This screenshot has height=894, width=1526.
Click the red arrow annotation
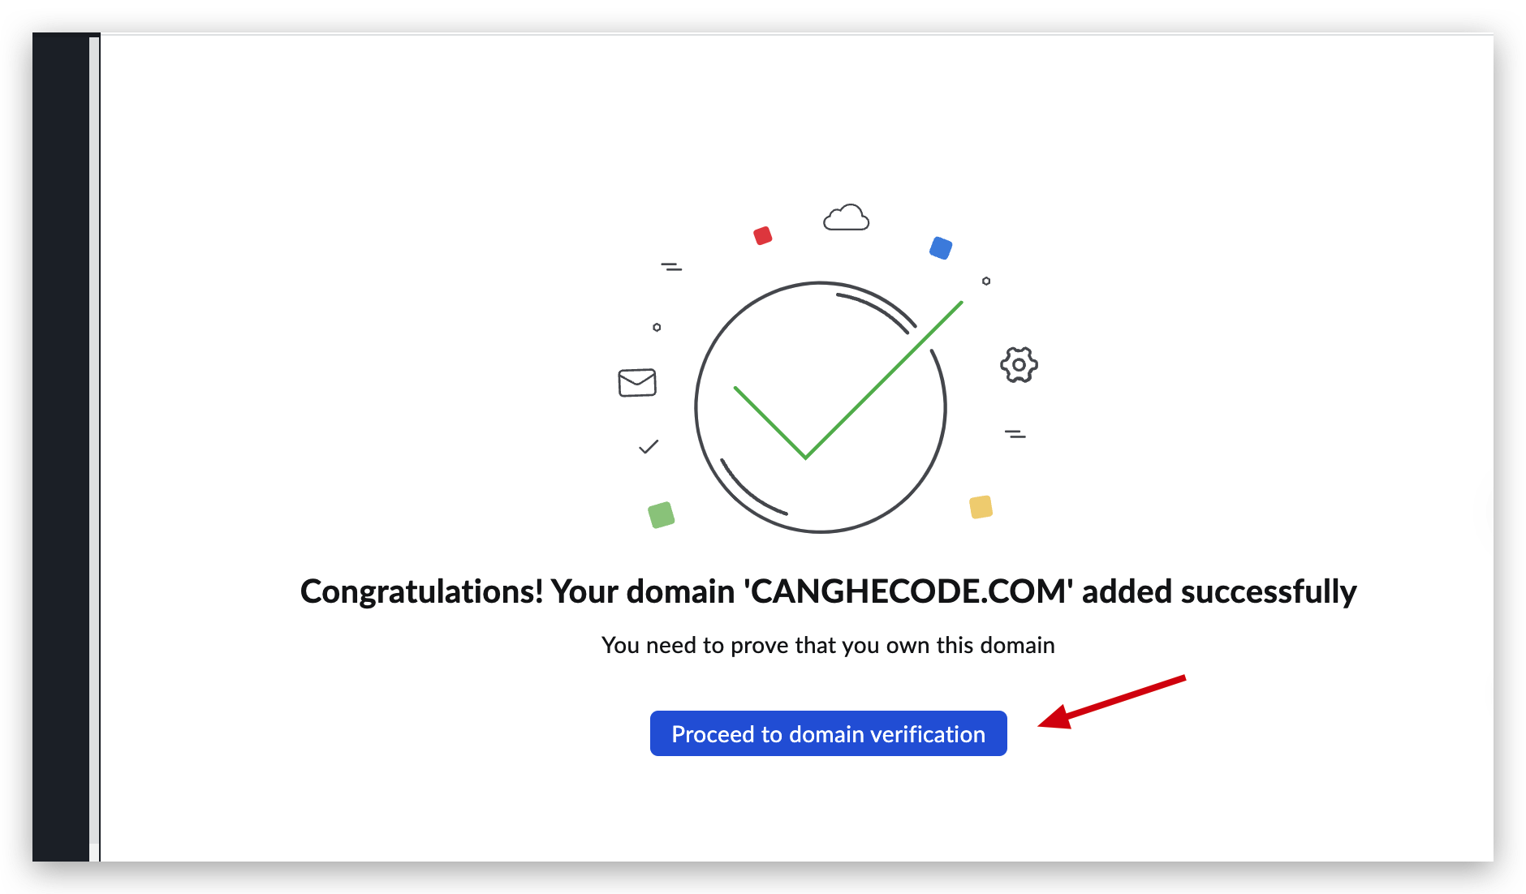point(1112,703)
